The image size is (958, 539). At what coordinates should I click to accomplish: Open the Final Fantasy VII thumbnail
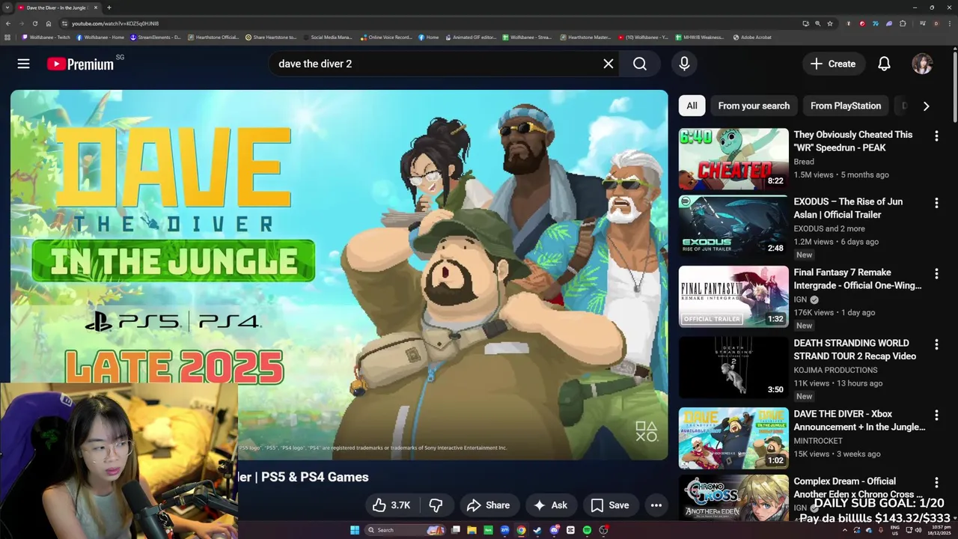pyautogui.click(x=733, y=296)
